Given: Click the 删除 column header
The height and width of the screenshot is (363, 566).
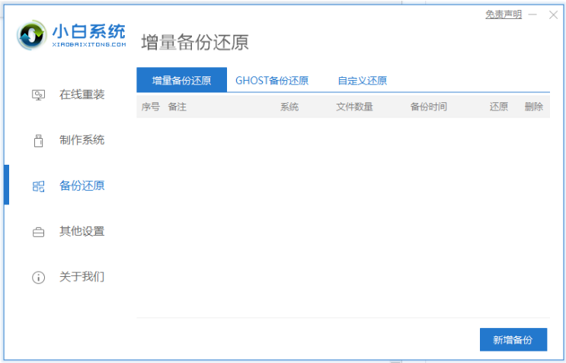Looking at the screenshot, I should (x=534, y=107).
